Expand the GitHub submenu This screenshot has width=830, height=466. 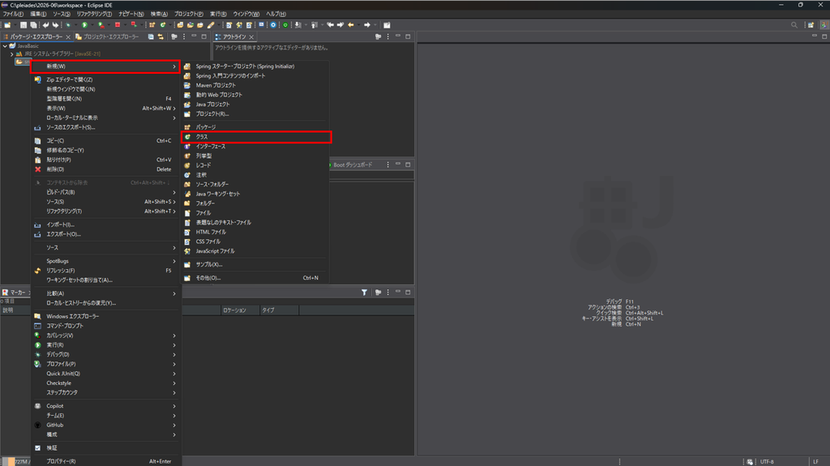pos(105,425)
